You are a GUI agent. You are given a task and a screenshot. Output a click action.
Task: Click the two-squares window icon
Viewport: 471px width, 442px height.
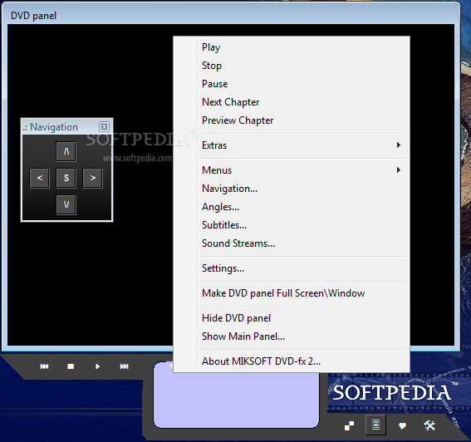pos(349,425)
